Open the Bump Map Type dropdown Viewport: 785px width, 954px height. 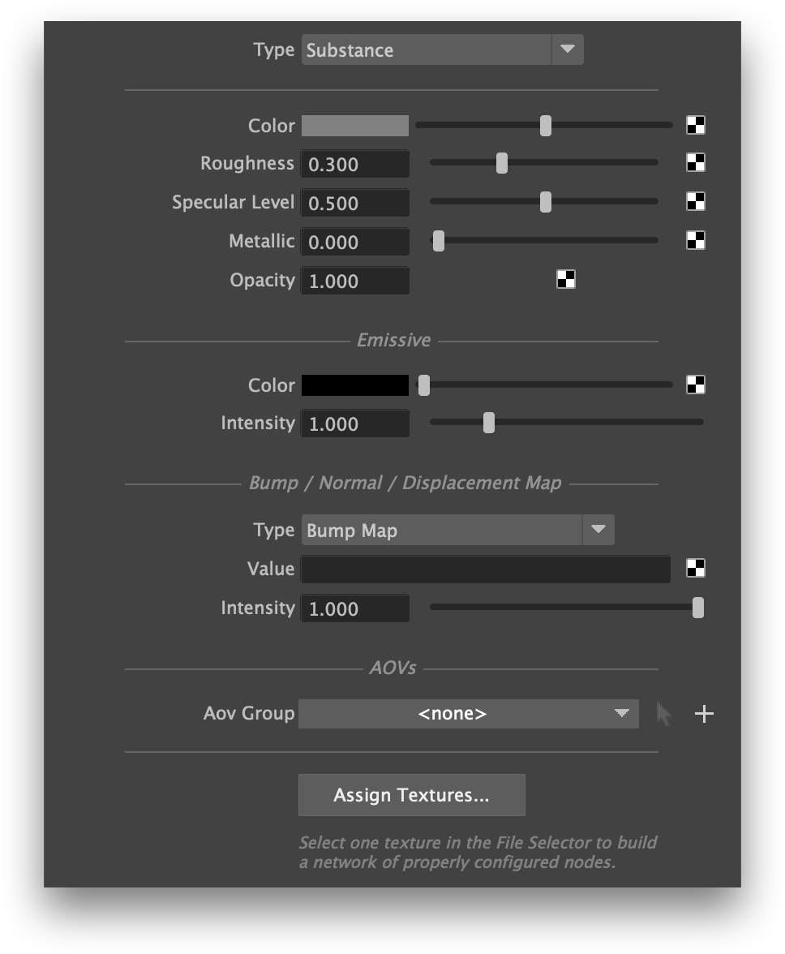[457, 530]
